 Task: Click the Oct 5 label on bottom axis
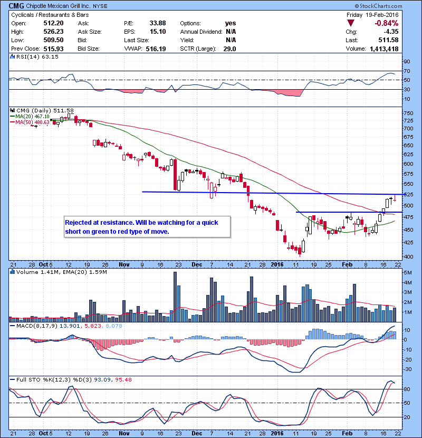click(45, 434)
